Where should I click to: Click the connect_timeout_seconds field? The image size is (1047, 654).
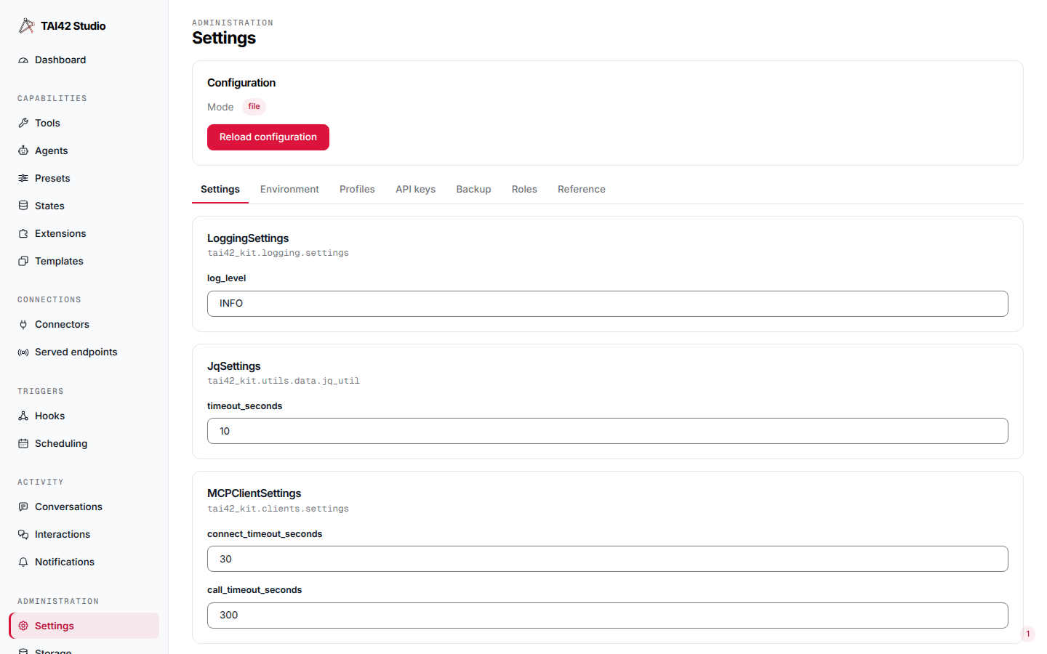608,559
